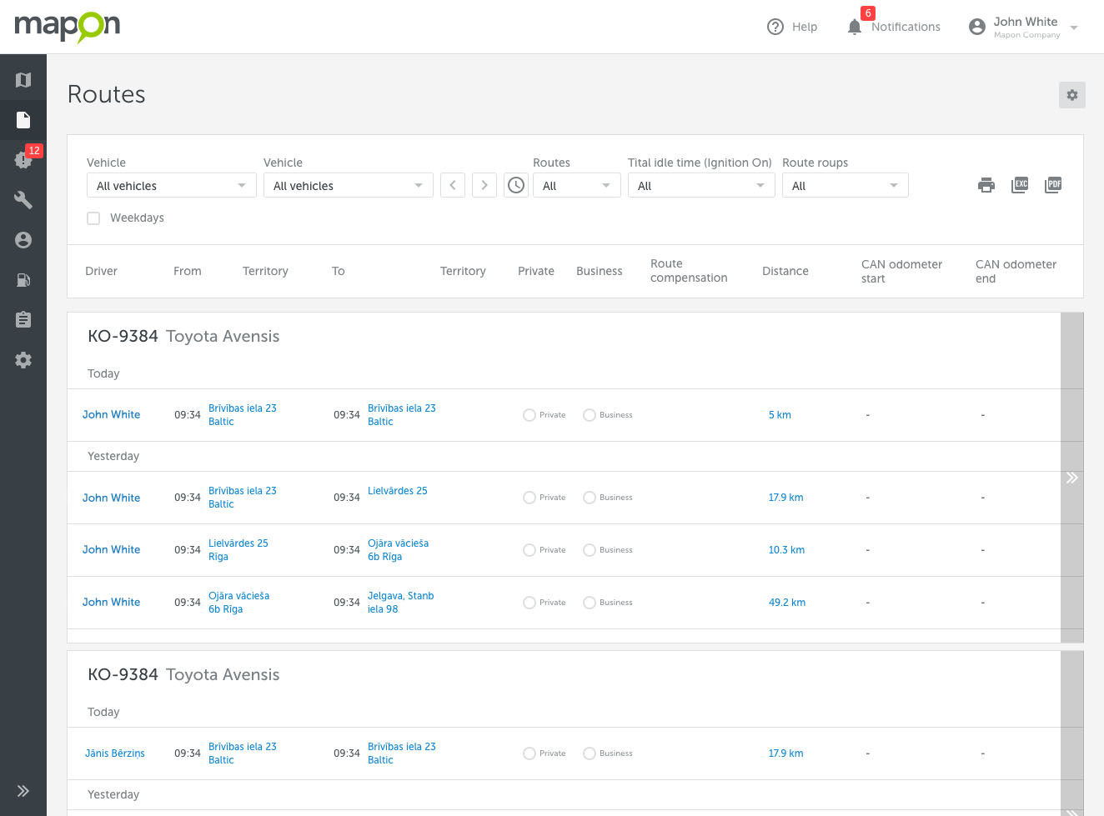The height and width of the screenshot is (816, 1104).
Task: Open Ojāra vācieša 6b Rīga destination link
Action: (399, 550)
